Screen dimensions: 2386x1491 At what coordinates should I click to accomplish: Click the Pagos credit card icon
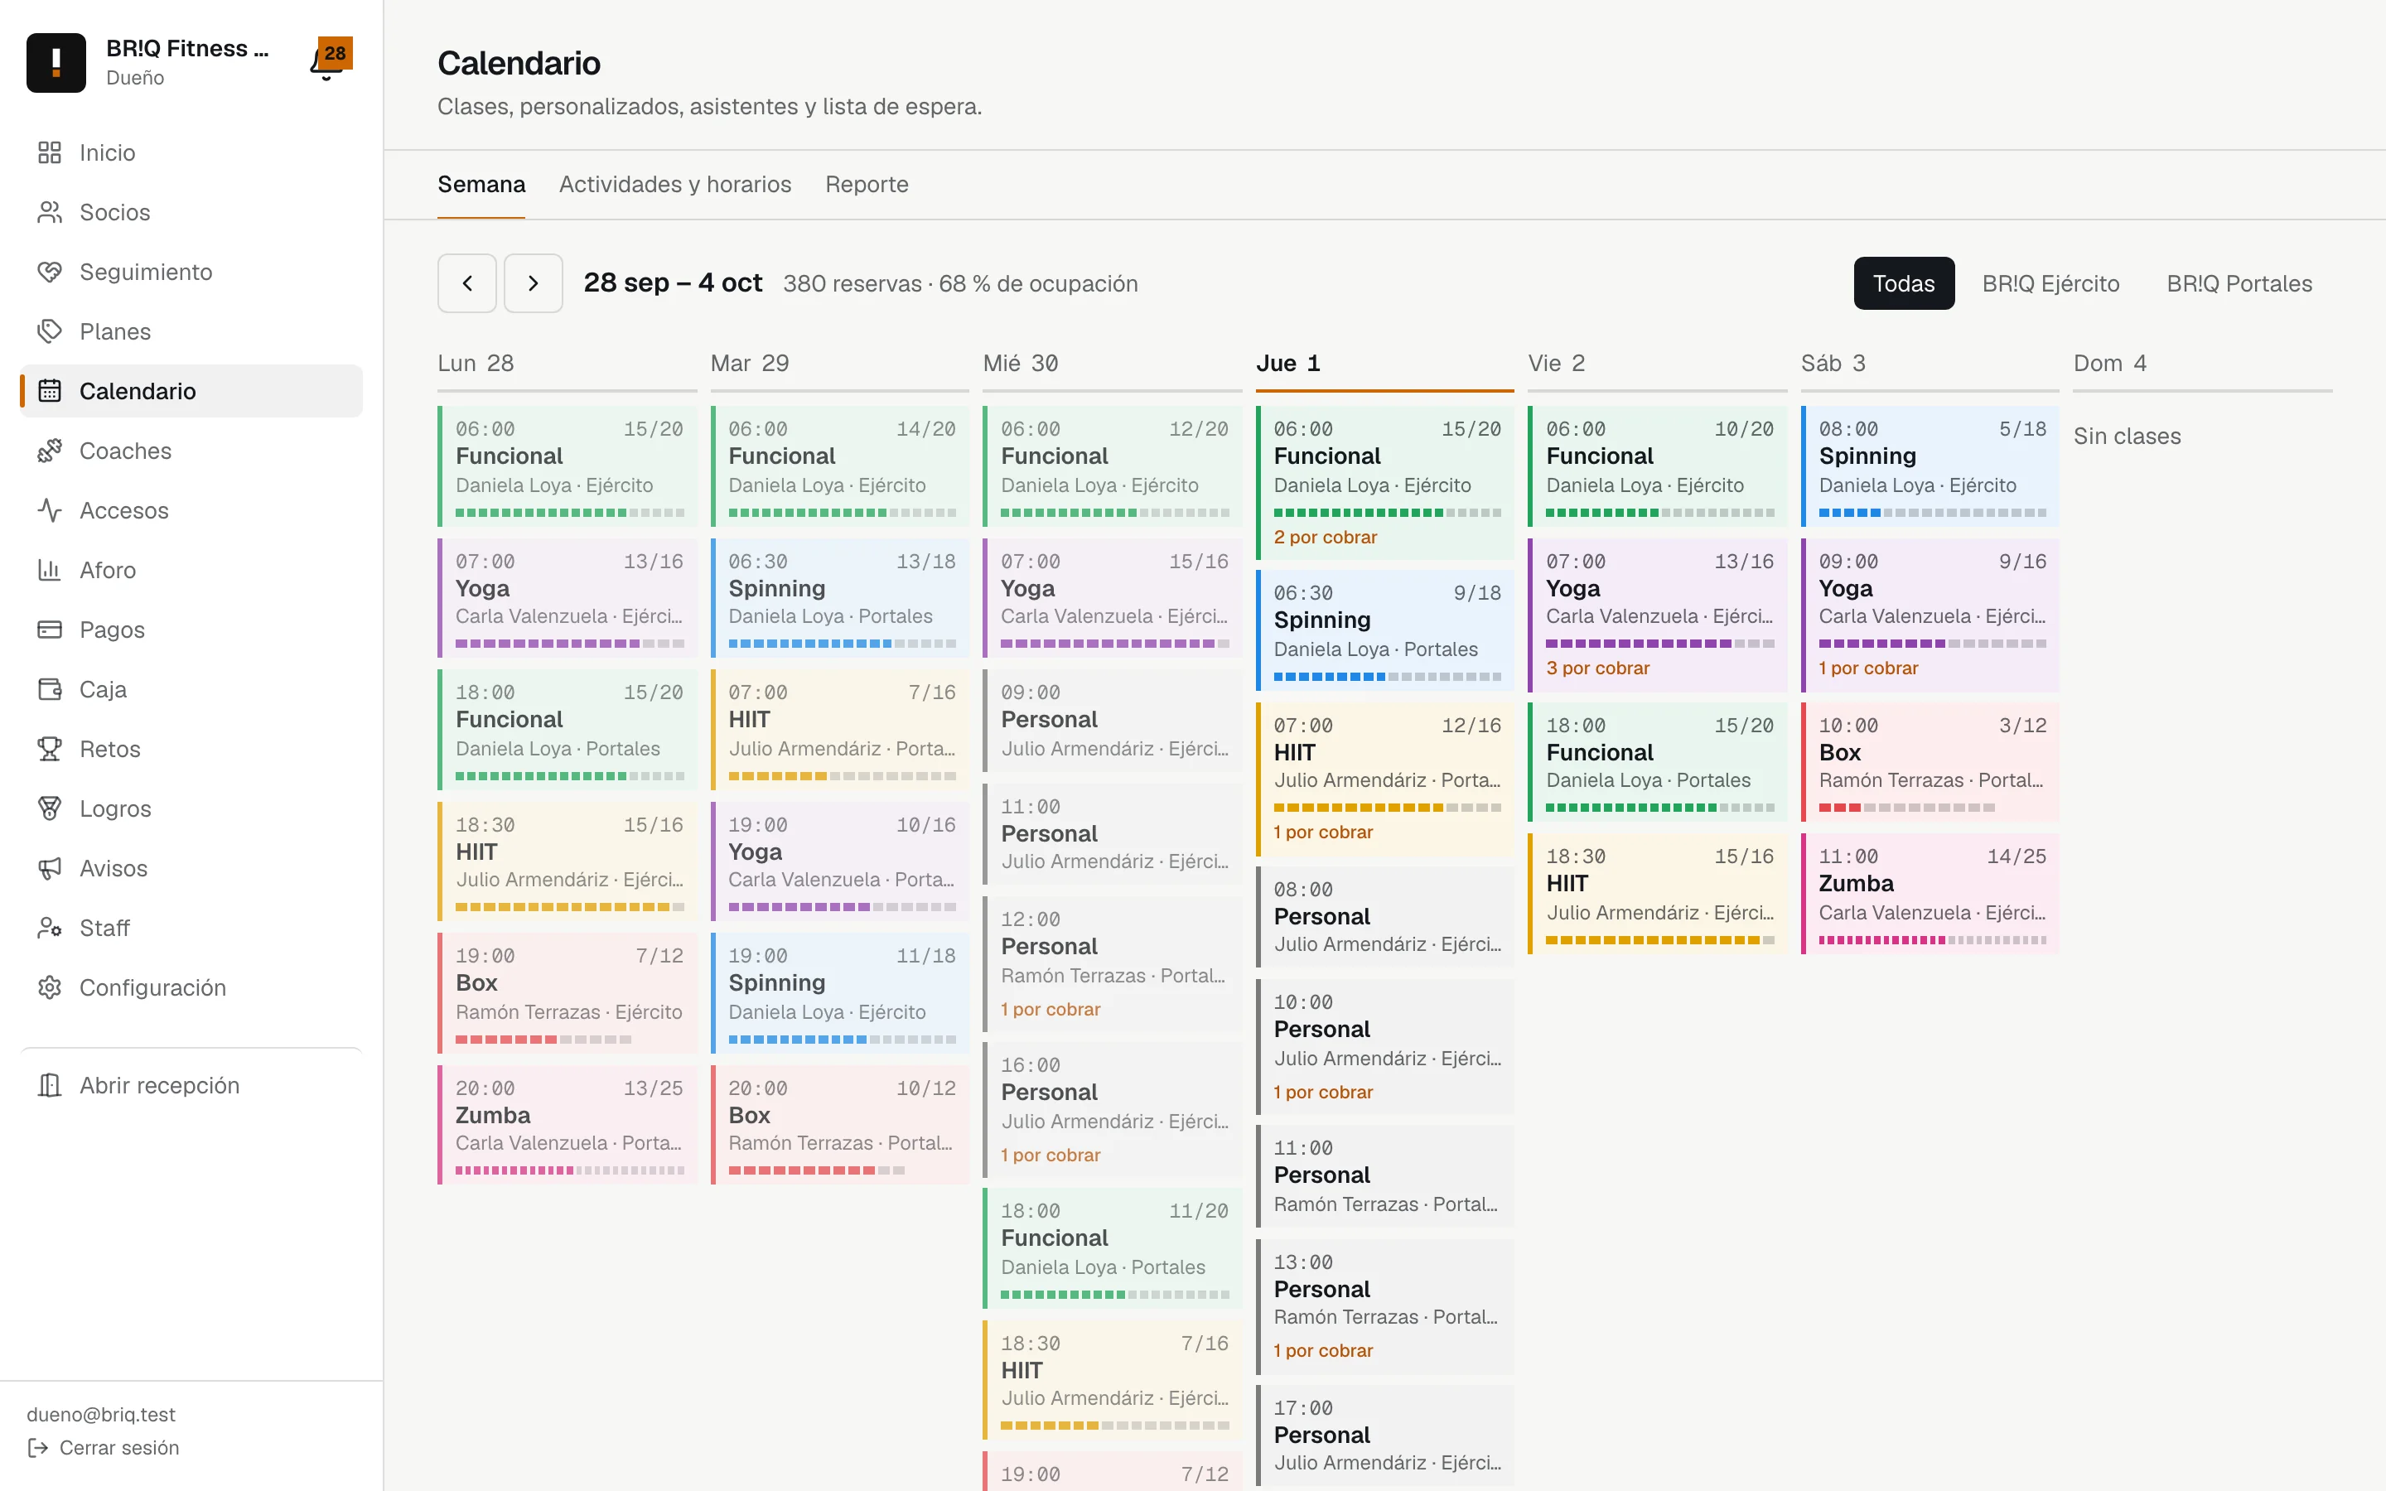50,630
